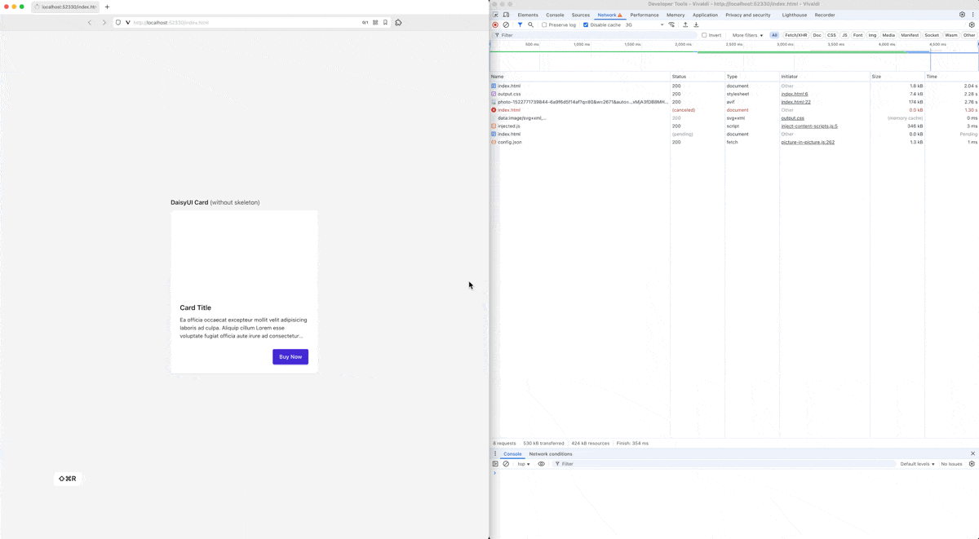Open the network conditions wifi icon

coord(671,25)
